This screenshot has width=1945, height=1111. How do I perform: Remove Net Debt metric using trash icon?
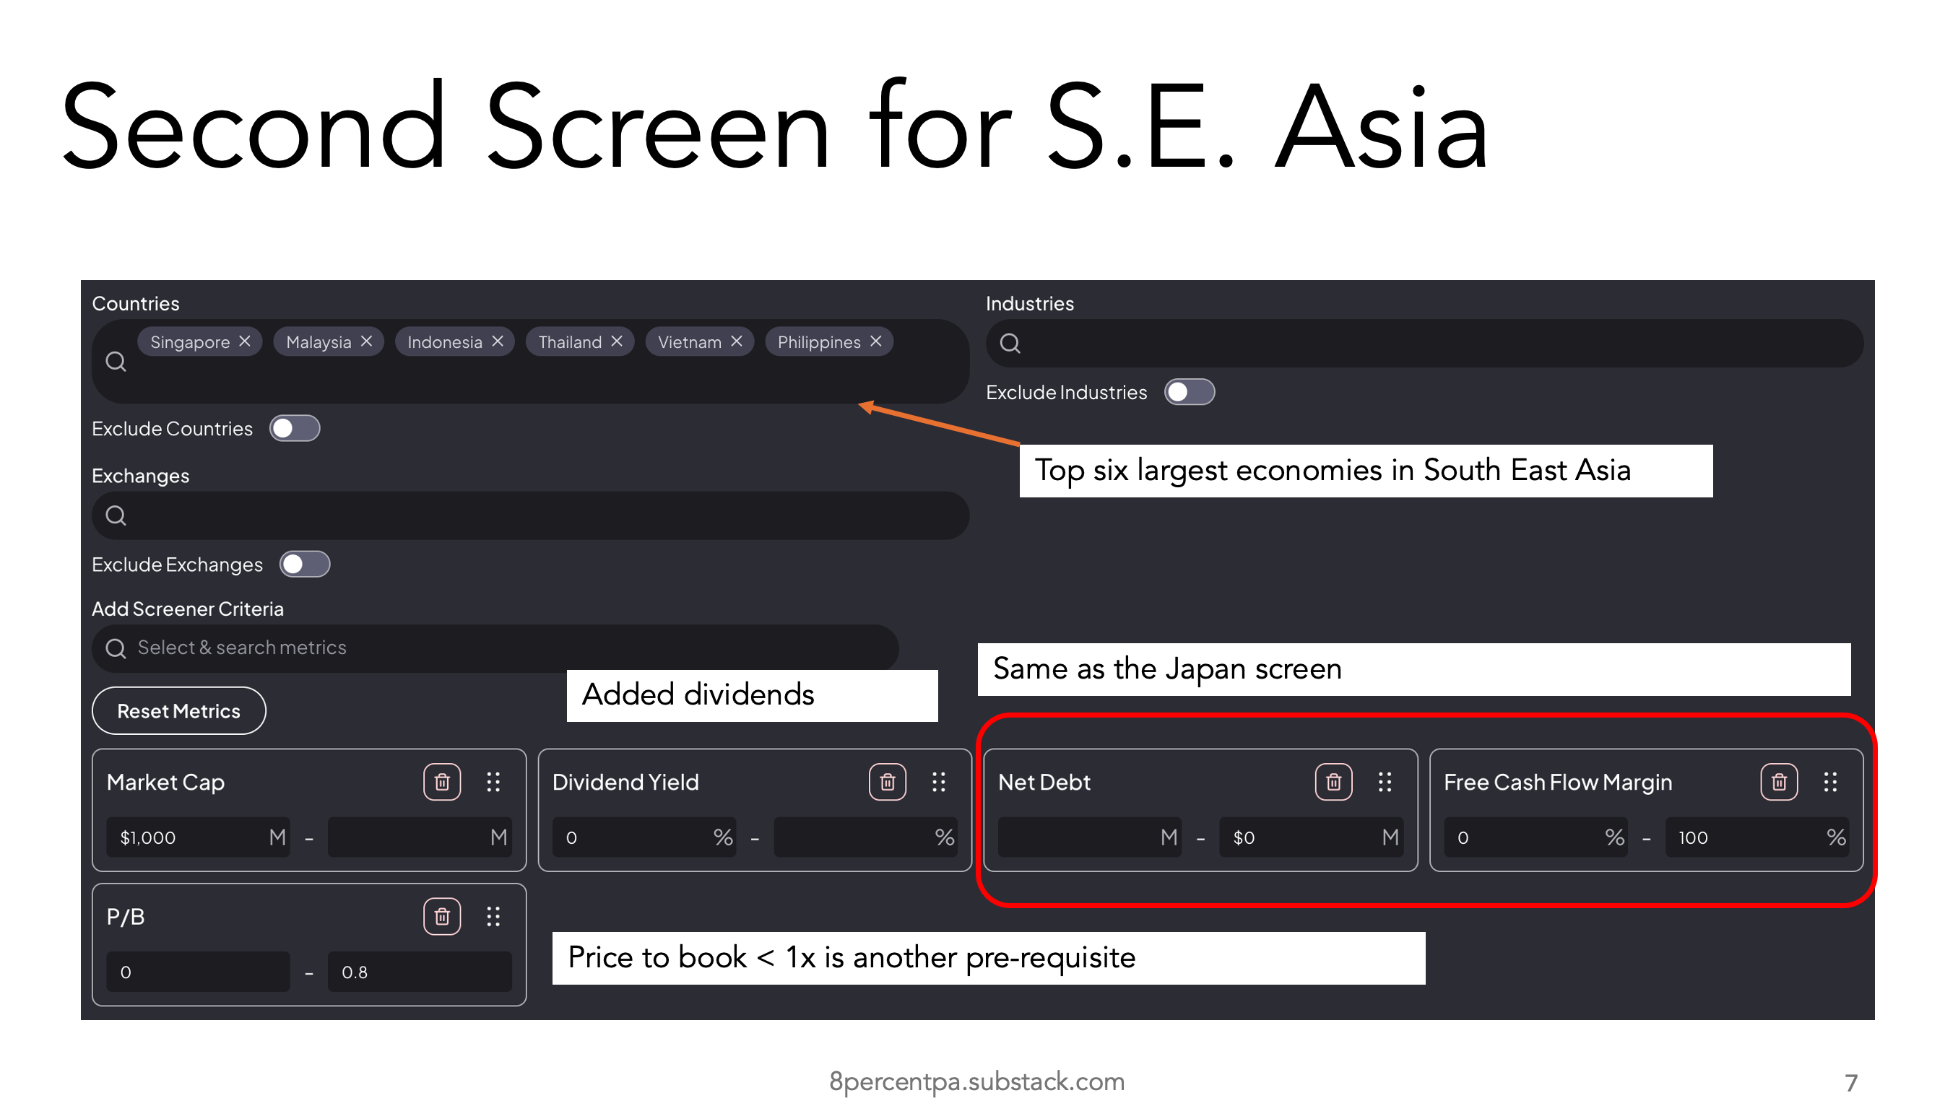[x=1333, y=781]
